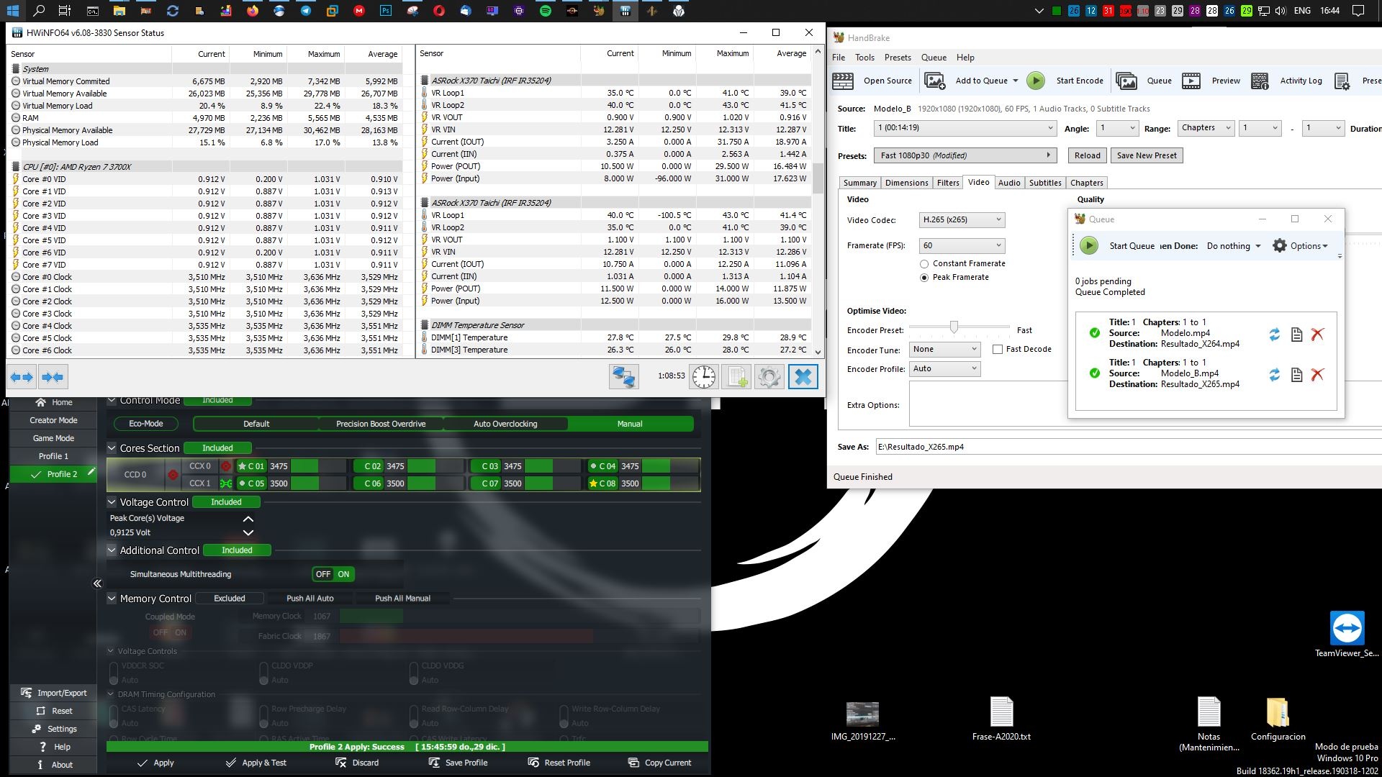Viewport: 1382px width, 777px height.
Task: Toggle Memory Control Excluded switch
Action: point(230,599)
